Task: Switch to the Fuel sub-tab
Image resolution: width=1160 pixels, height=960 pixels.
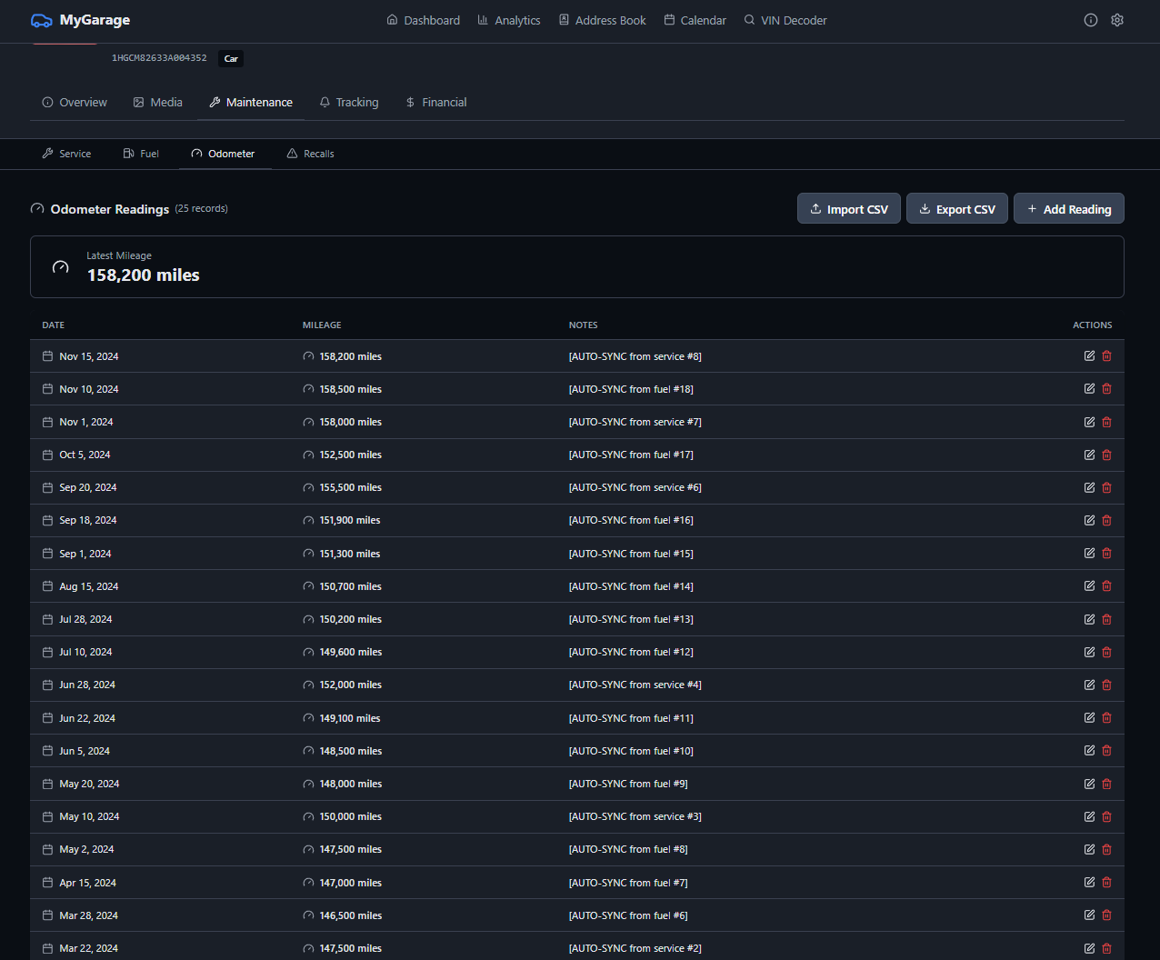Action: (141, 154)
